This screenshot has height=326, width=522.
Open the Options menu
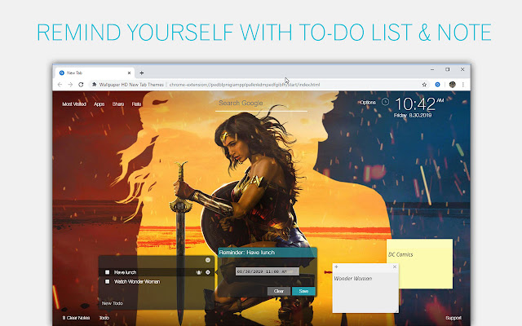[x=368, y=103]
